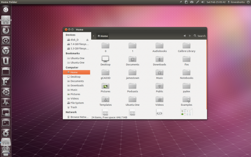The image size is (251, 157).
Task: Open the sound volume indicator
Action: coord(203,2)
